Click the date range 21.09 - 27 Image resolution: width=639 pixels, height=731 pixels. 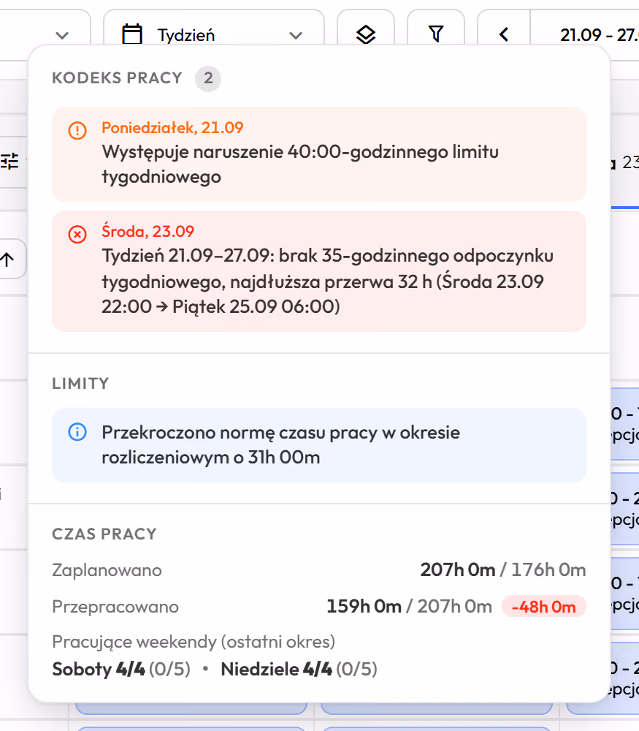pos(599,35)
